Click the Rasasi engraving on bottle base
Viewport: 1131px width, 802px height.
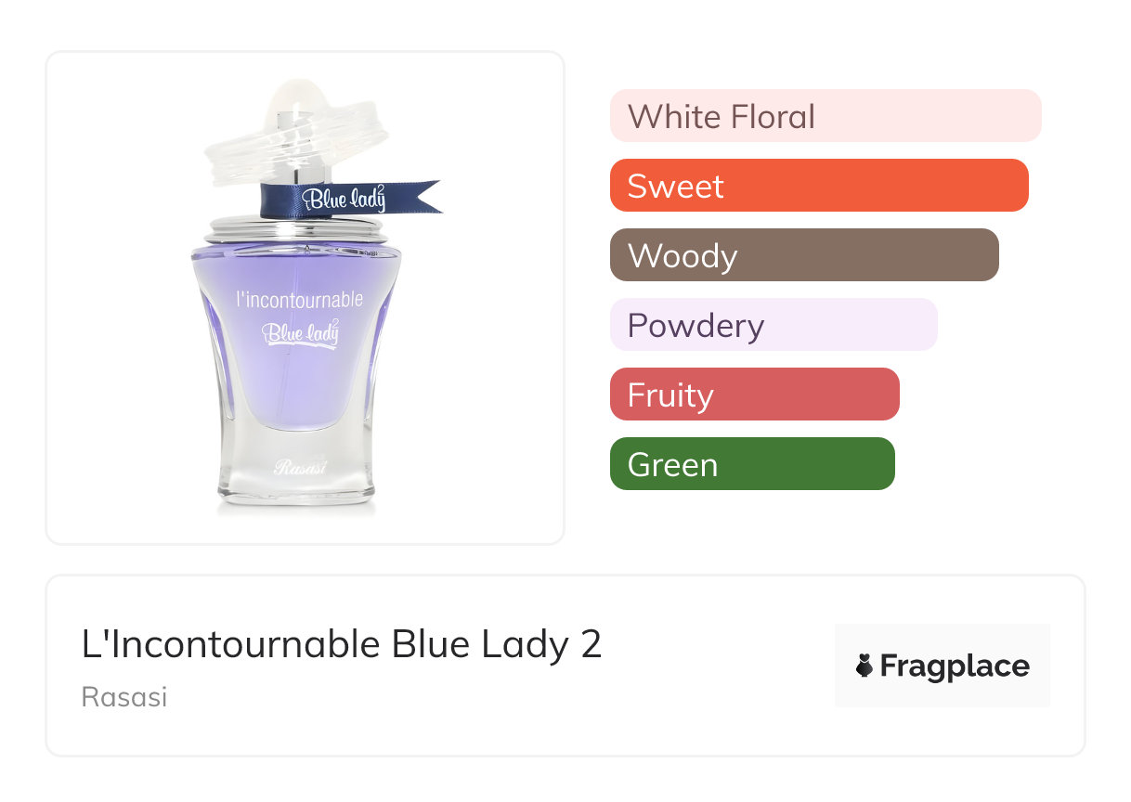pyautogui.click(x=300, y=467)
